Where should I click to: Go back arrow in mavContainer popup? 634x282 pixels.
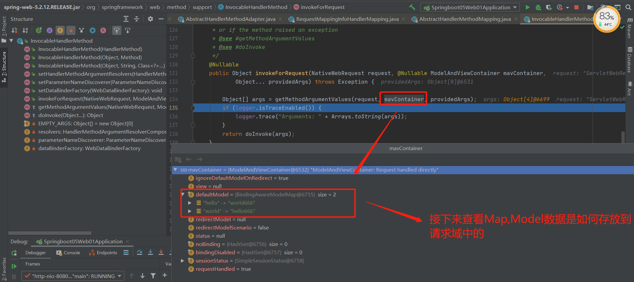click(x=189, y=159)
